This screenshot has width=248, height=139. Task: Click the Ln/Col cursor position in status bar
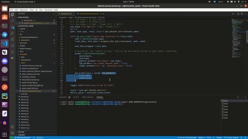point(187,137)
